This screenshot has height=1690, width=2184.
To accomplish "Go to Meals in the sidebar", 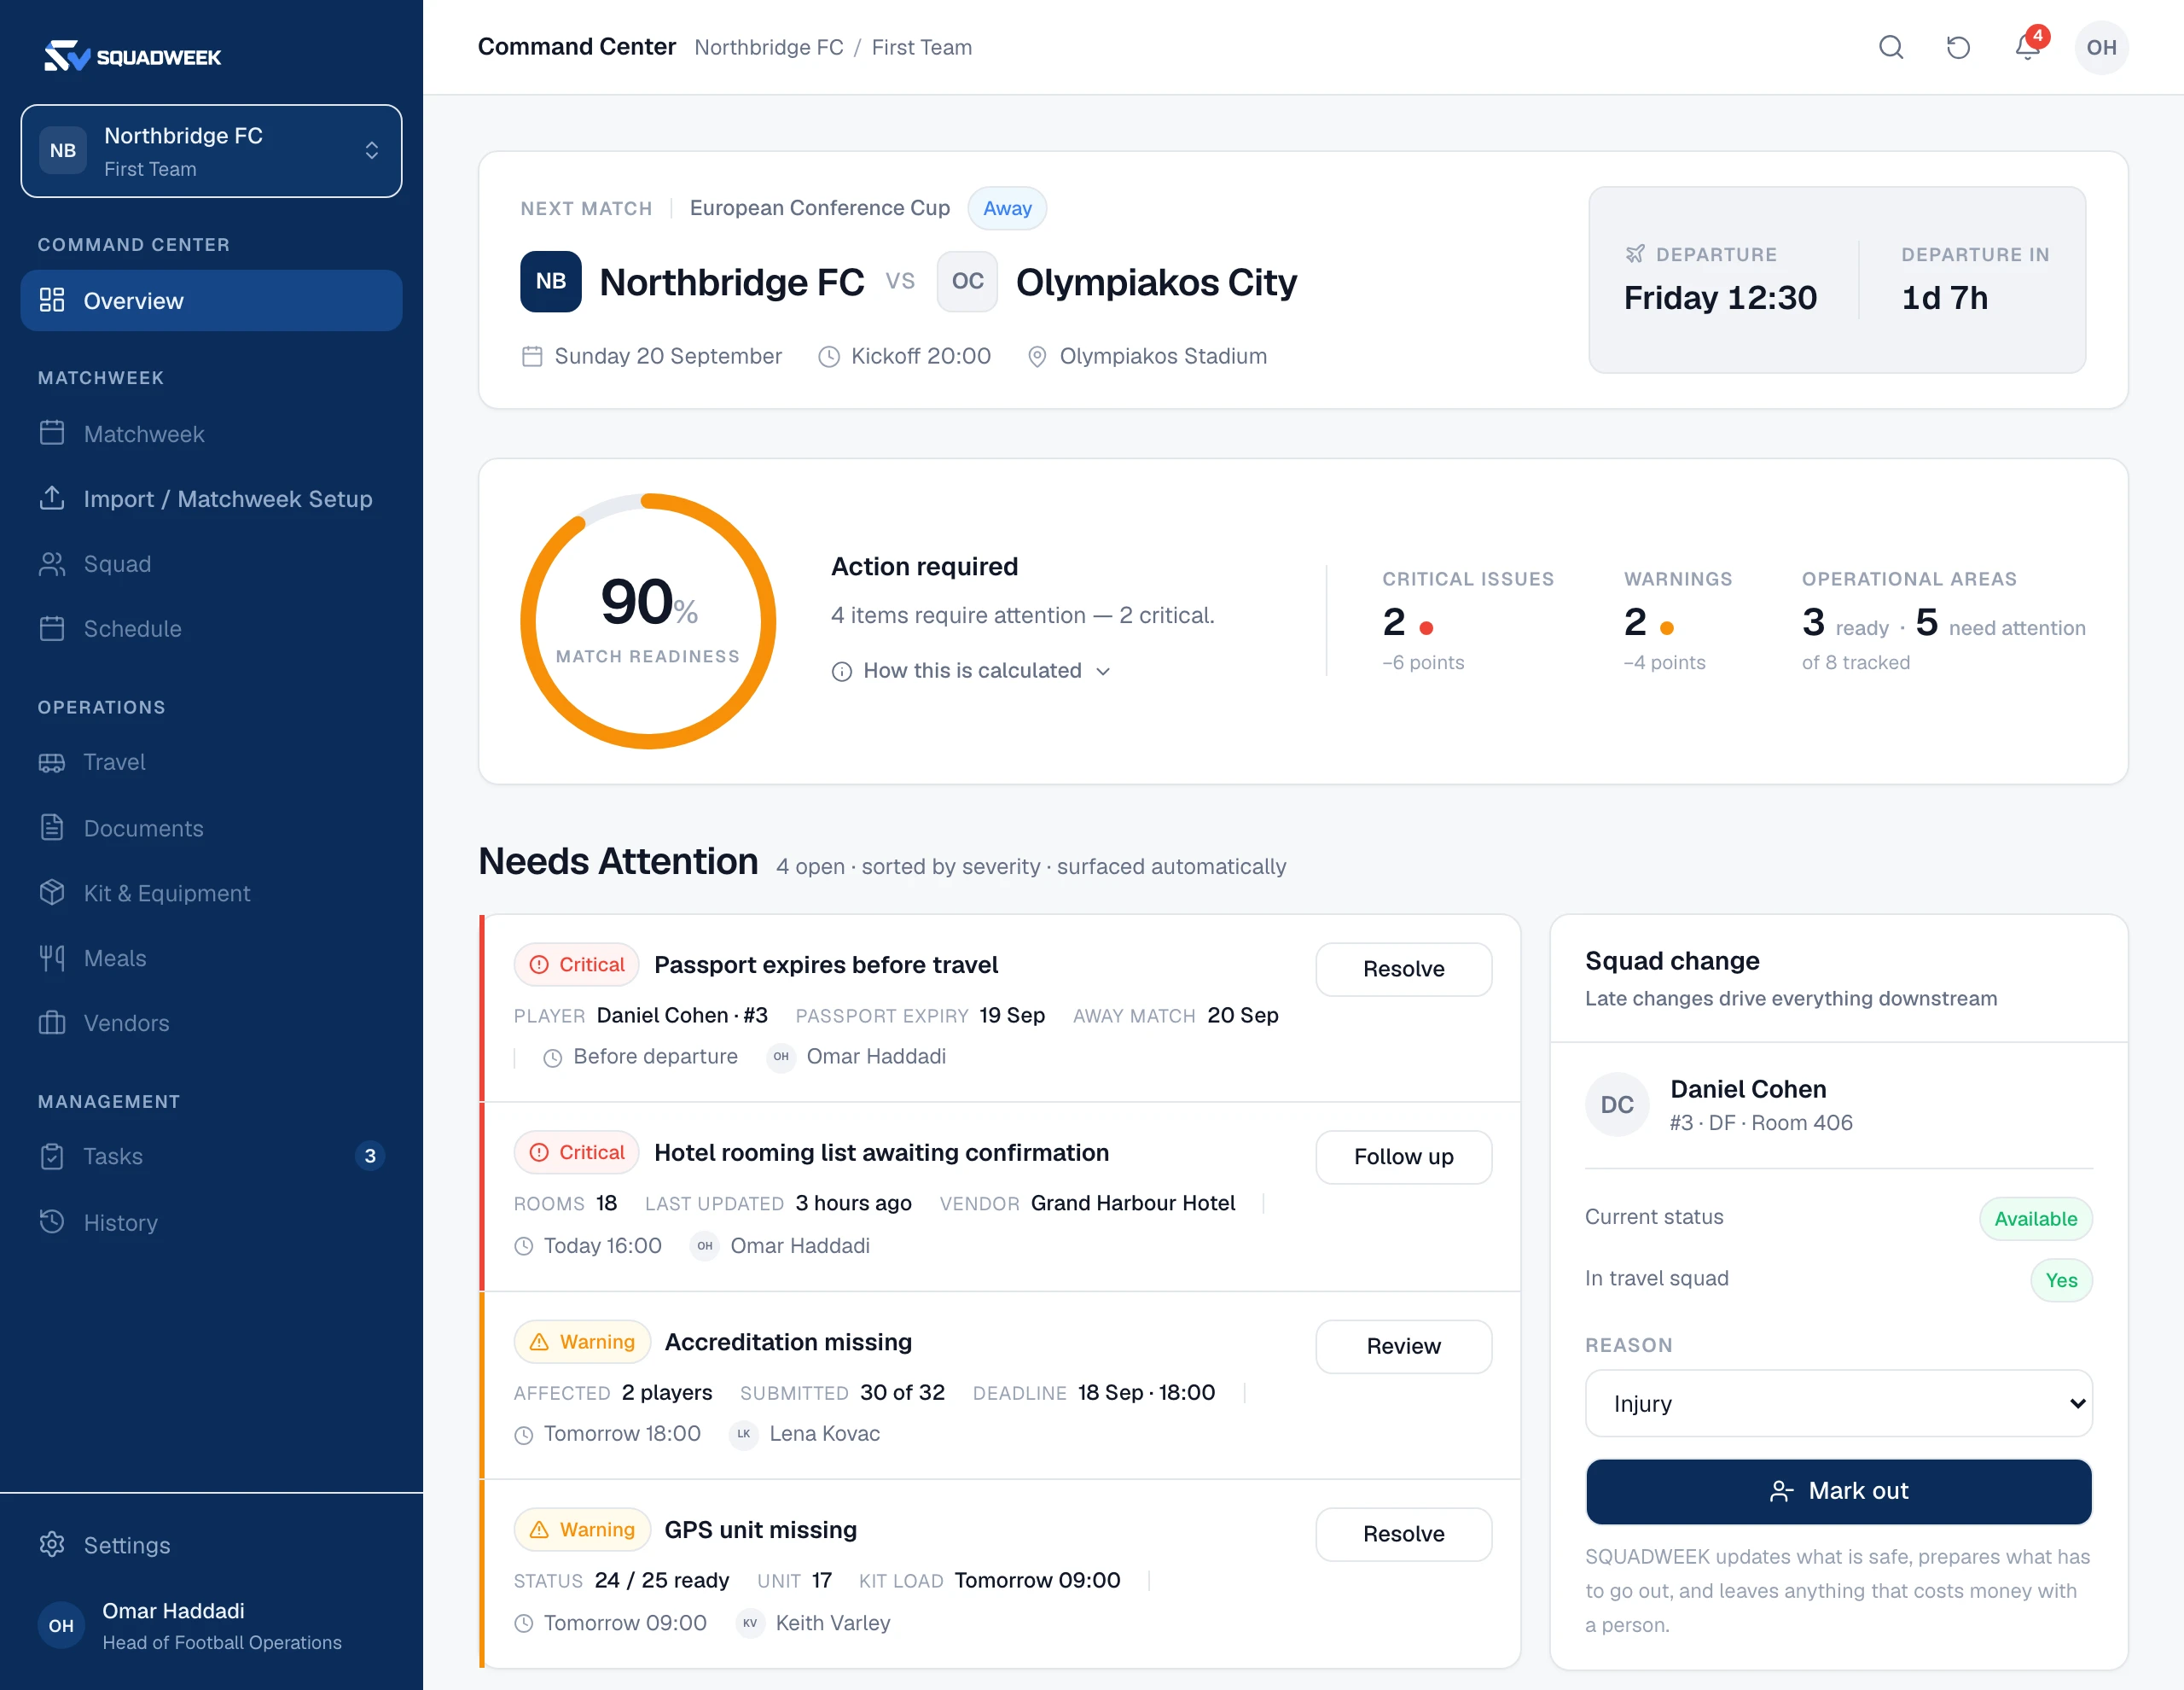I will click(211, 958).
